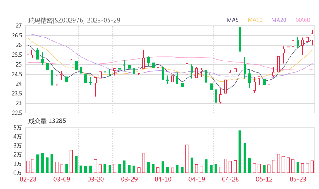Click the MA10 legend label
The image size is (319, 189).
[x=255, y=20]
